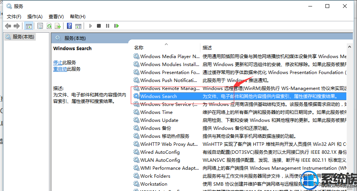
Task: Click the Windows Search description cell
Action: click(270, 96)
